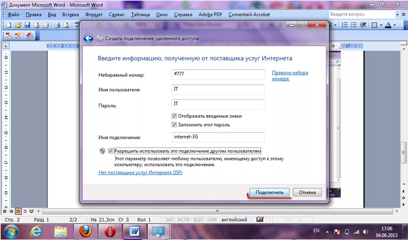Screen dimensions: 408x240
Task: Open the Adobe PDF menu
Action: coord(211,15)
